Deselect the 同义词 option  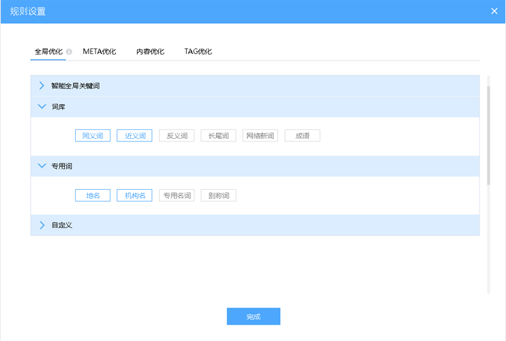coord(93,135)
